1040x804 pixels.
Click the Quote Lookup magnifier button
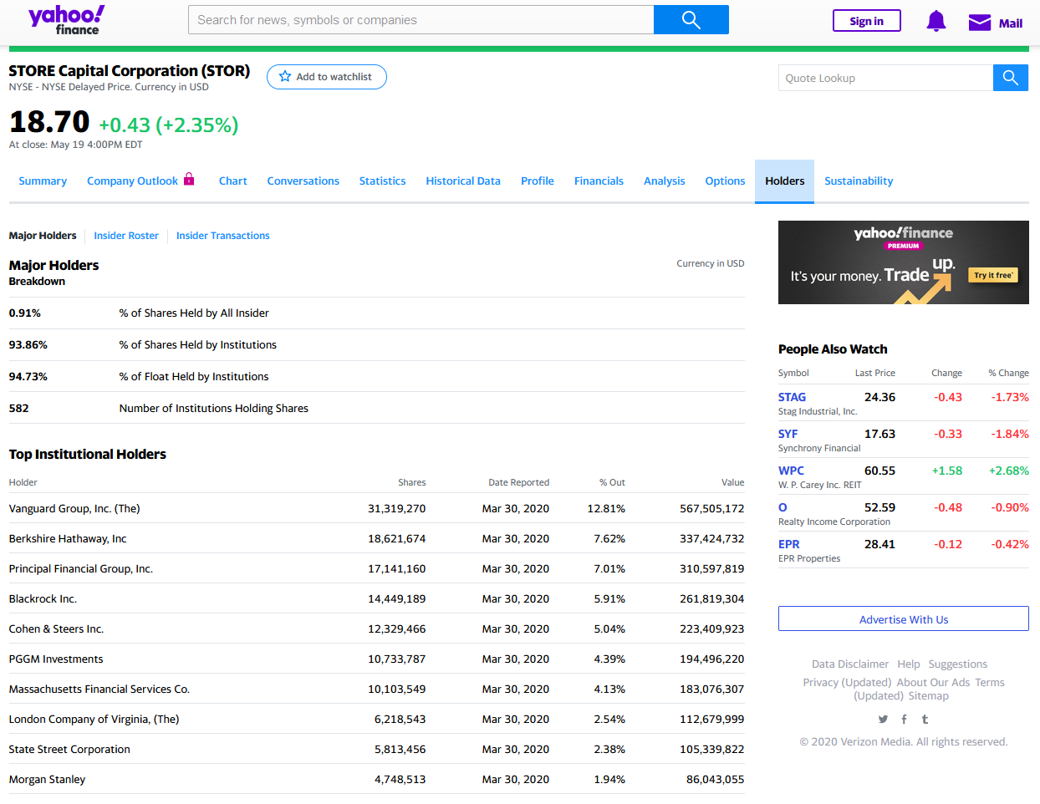tap(1011, 78)
